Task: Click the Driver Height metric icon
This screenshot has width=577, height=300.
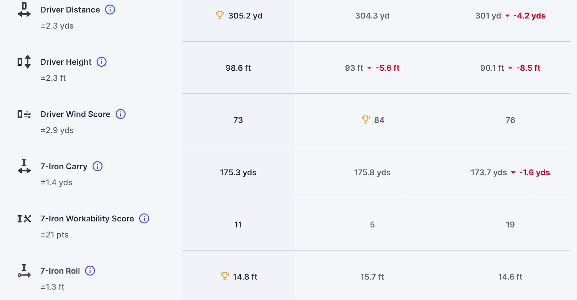Action: (24, 62)
